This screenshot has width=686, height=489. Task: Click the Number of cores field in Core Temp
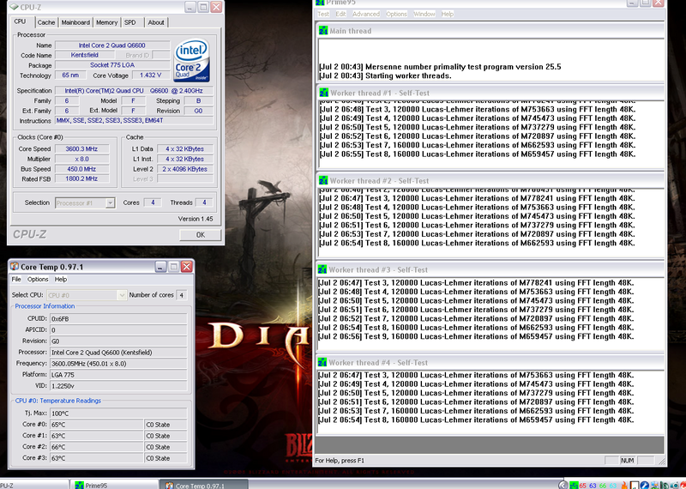point(181,295)
